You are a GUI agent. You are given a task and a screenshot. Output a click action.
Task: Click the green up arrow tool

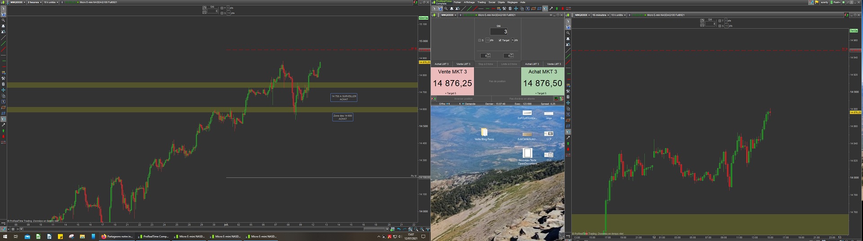point(557,8)
